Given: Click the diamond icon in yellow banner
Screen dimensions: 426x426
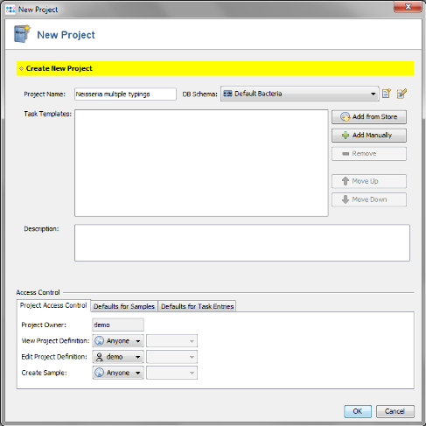Looking at the screenshot, I should click(21, 68).
